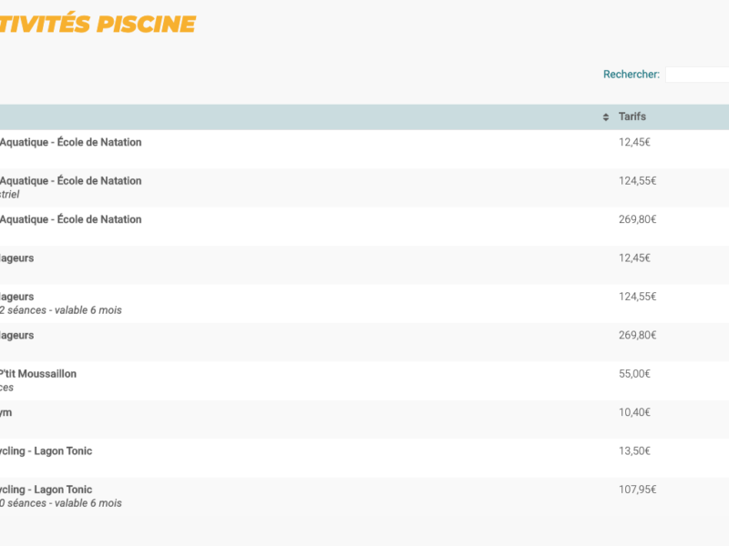Click the 10,40€ price
Viewport: 729px width, 546px height.
click(634, 412)
